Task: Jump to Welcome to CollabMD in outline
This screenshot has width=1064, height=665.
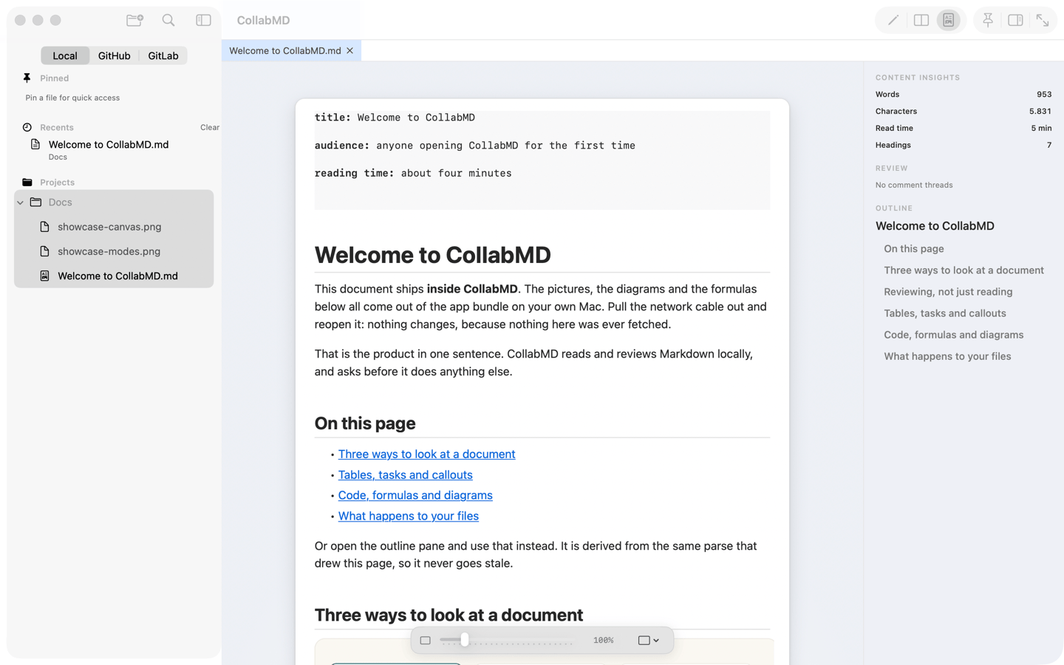Action: (x=935, y=226)
